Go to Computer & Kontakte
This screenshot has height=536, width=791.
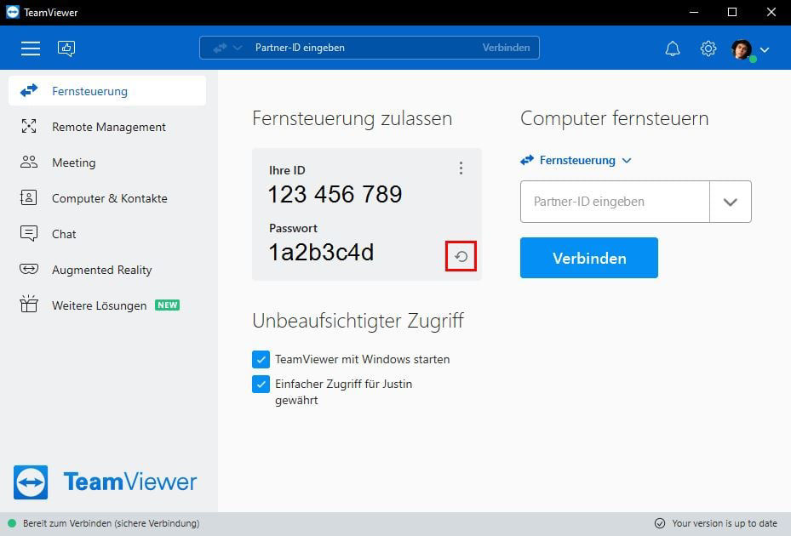[x=107, y=198]
